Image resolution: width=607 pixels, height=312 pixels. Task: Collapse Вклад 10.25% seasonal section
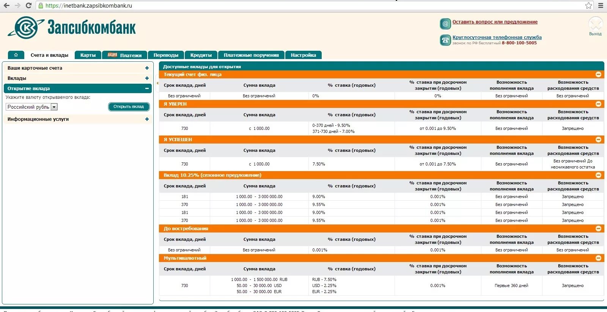[x=598, y=175]
